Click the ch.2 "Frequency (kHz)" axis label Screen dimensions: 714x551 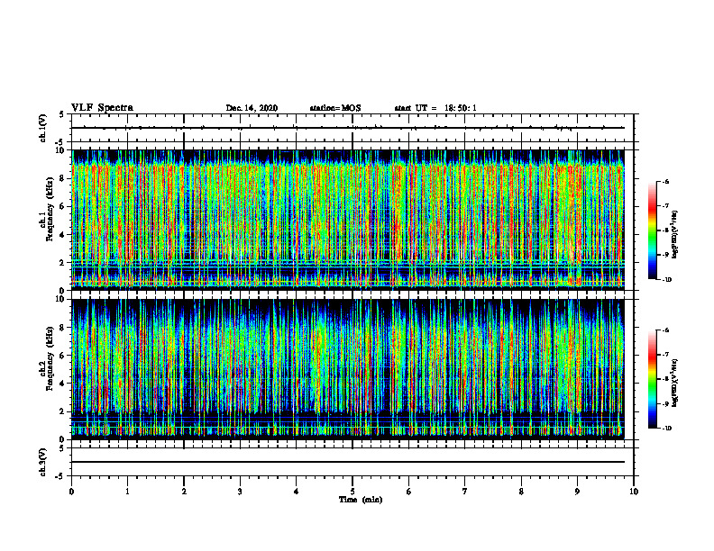pyautogui.click(x=50, y=358)
